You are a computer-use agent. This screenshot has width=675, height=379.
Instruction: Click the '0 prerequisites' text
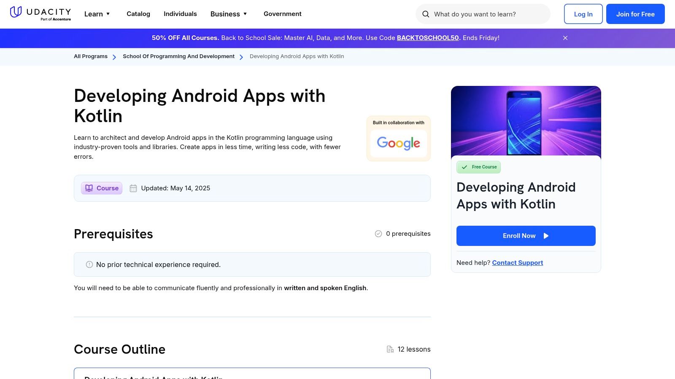(408, 234)
